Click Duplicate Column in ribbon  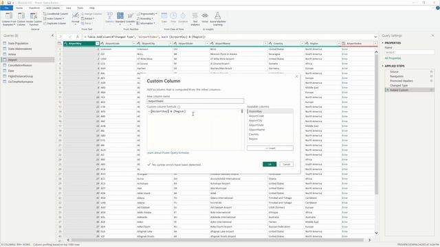point(55,23)
